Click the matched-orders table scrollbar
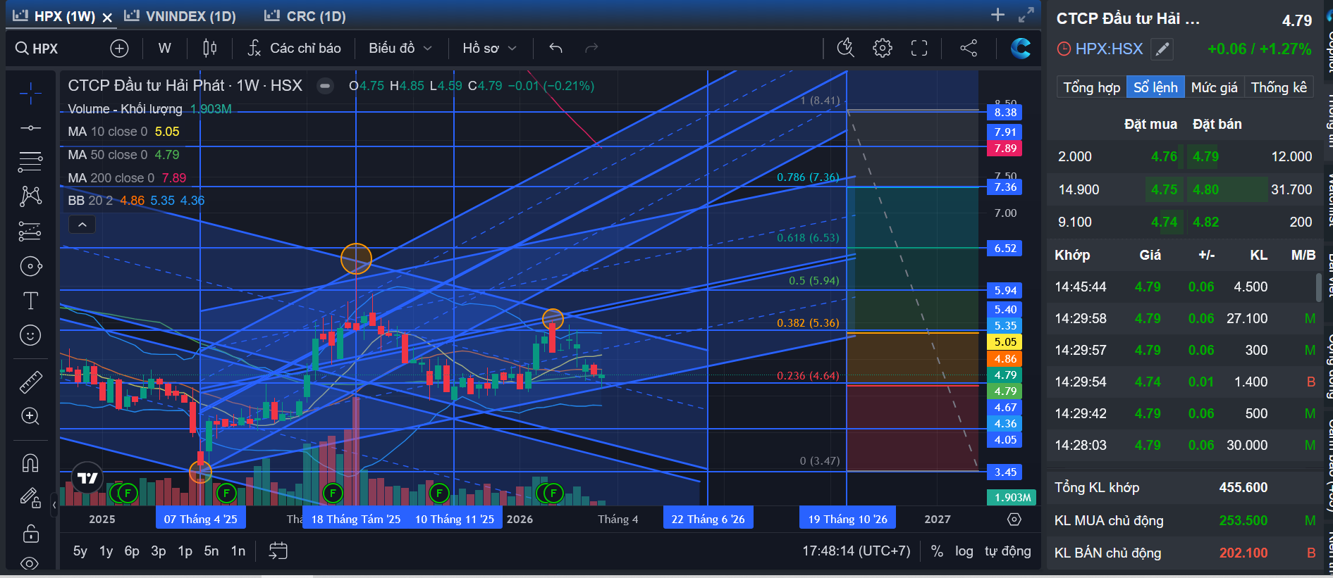This screenshot has width=1333, height=578. click(1318, 287)
